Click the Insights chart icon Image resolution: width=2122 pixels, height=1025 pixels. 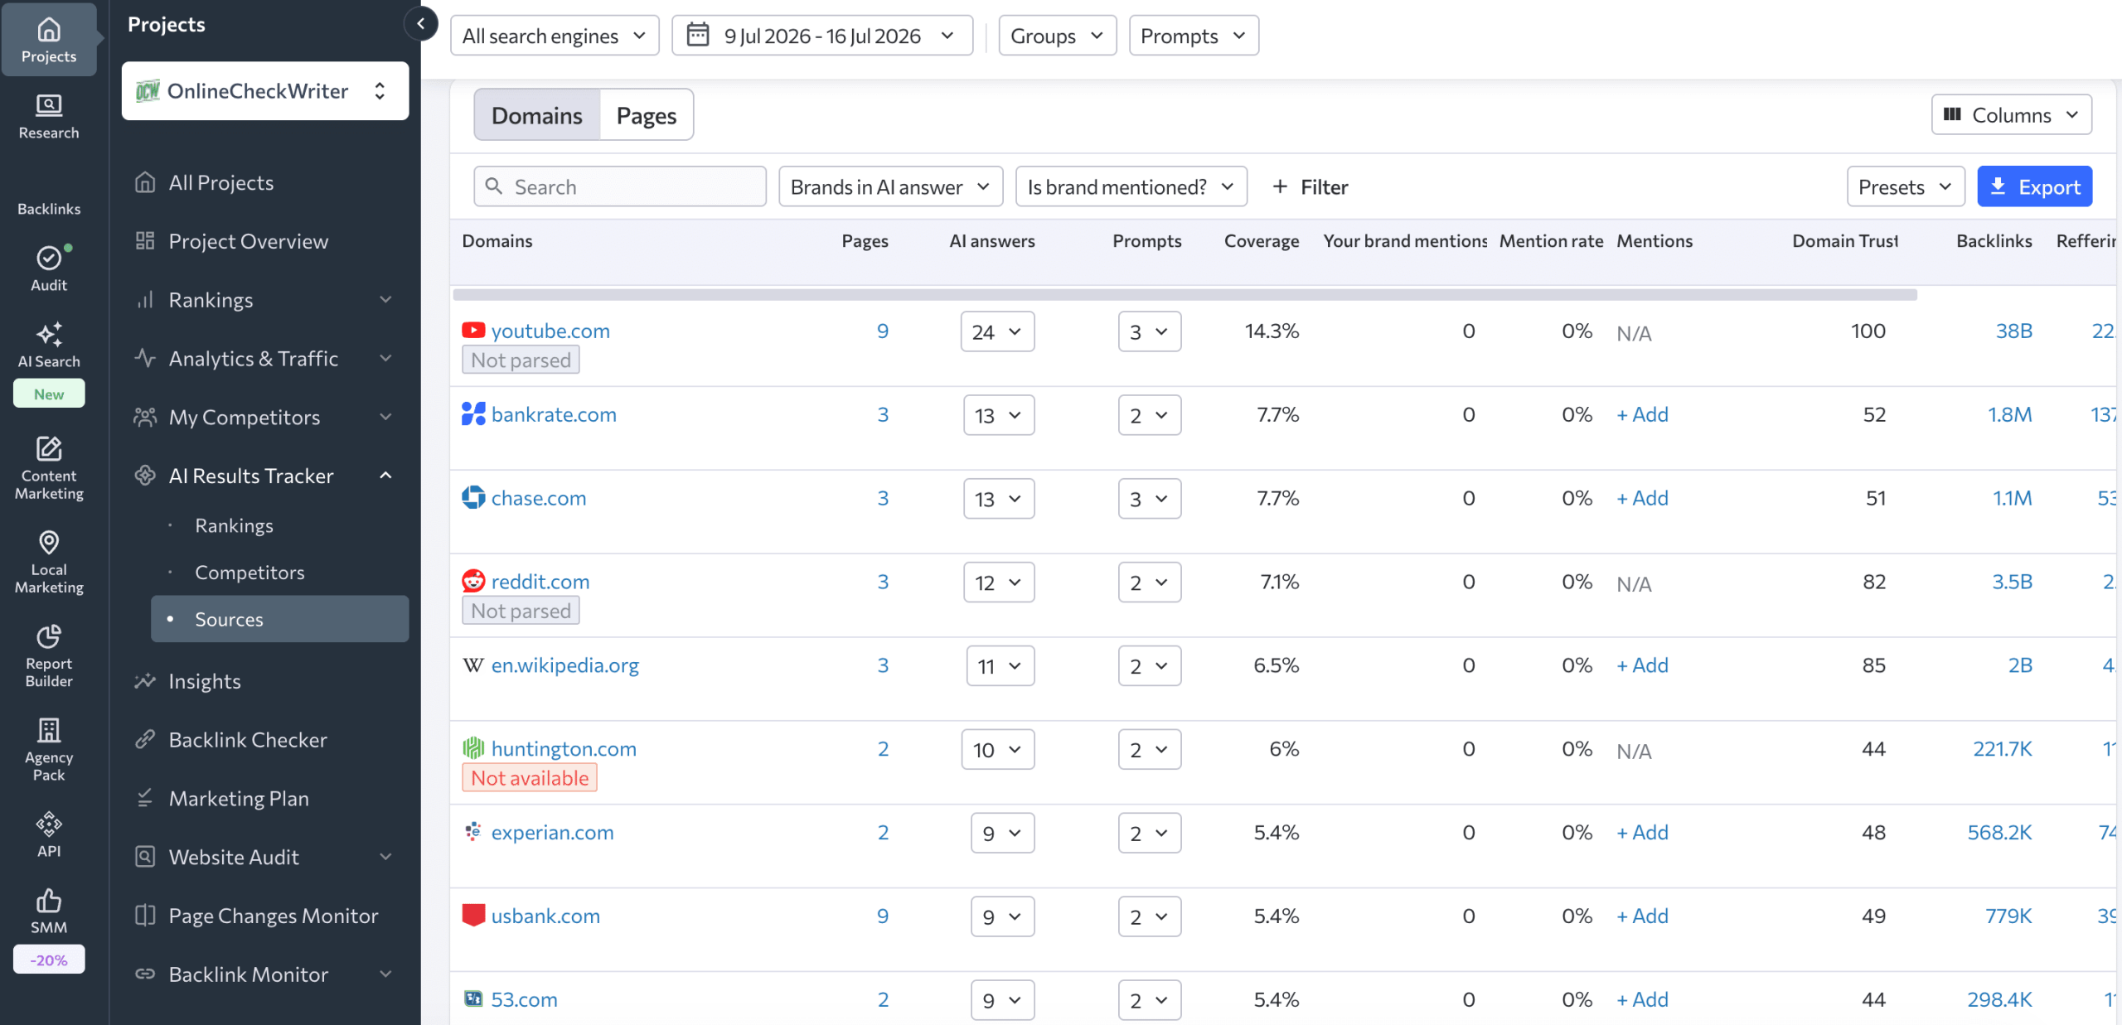145,680
